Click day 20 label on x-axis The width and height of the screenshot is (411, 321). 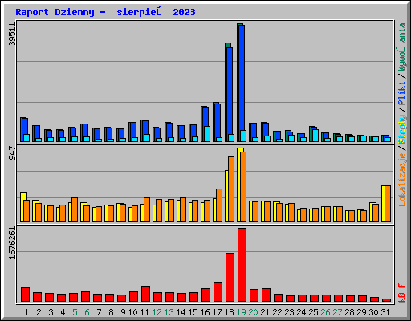tap(253, 312)
